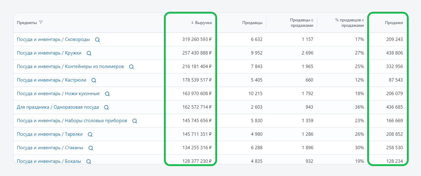This screenshot has height=176, width=421.
Task: Click the magnifier icon beside Кружки
Action: 89,53
